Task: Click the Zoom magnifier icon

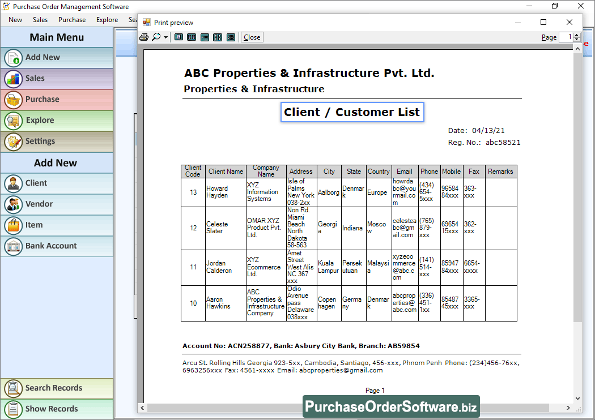Action: 156,37
